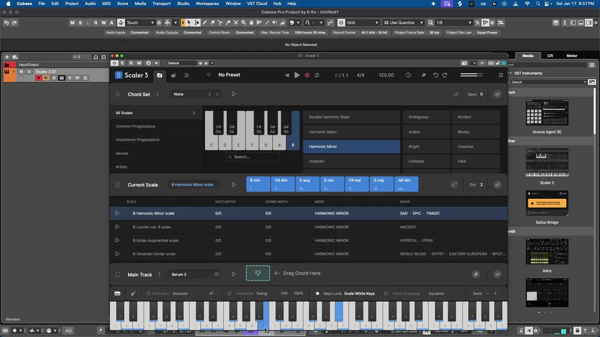The image size is (600, 337).
Task: Click the F# maj chord pad
Action: [357, 184]
